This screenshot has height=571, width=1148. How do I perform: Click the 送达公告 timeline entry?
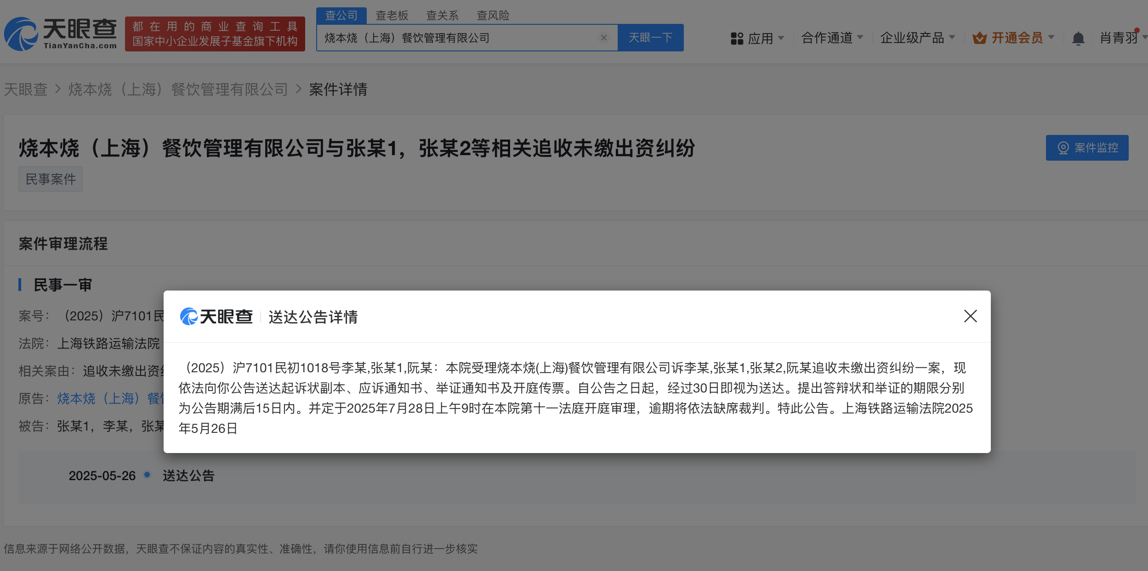188,476
